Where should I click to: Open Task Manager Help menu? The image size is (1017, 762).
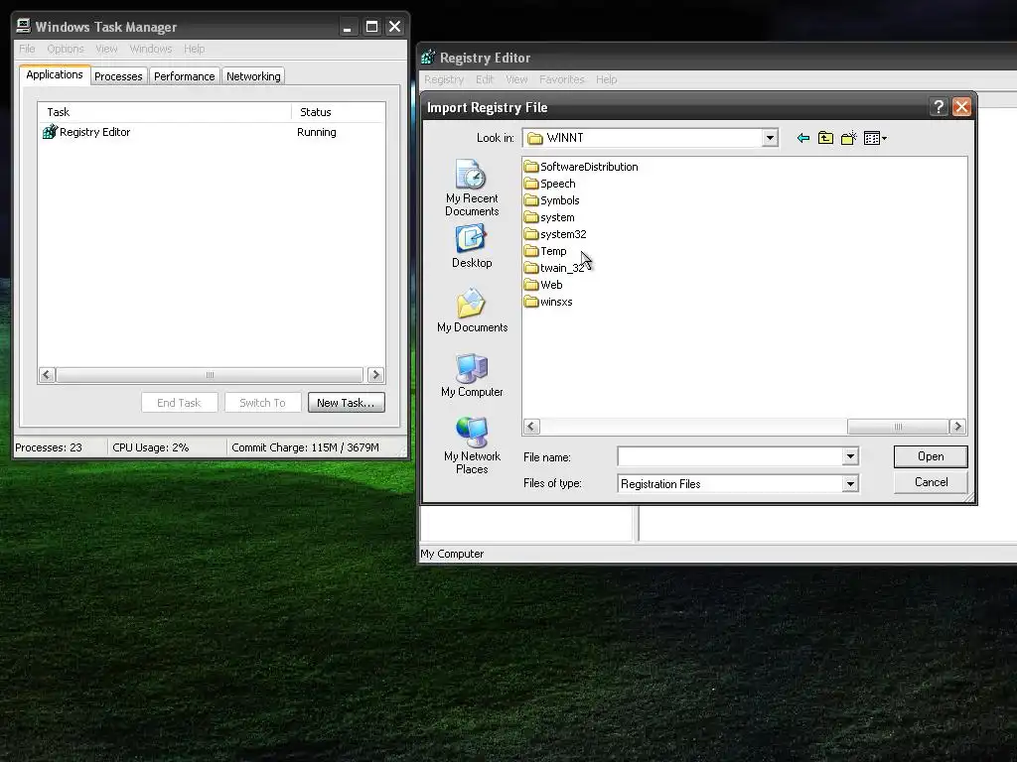click(194, 49)
